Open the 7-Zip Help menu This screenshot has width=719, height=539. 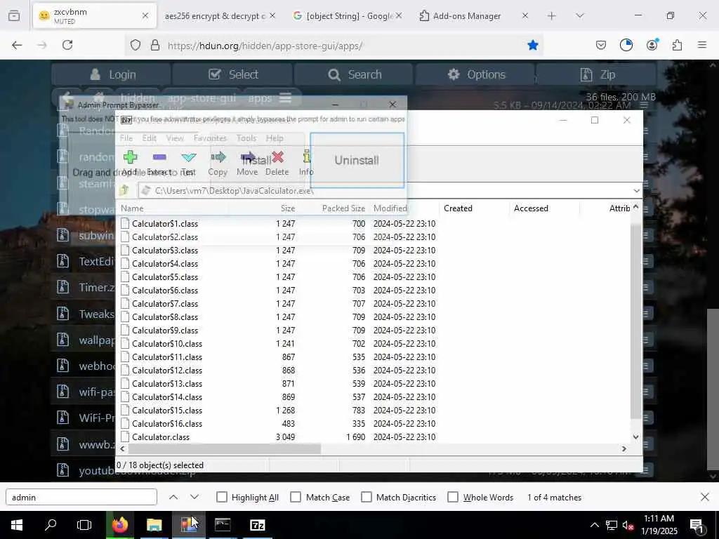click(275, 138)
